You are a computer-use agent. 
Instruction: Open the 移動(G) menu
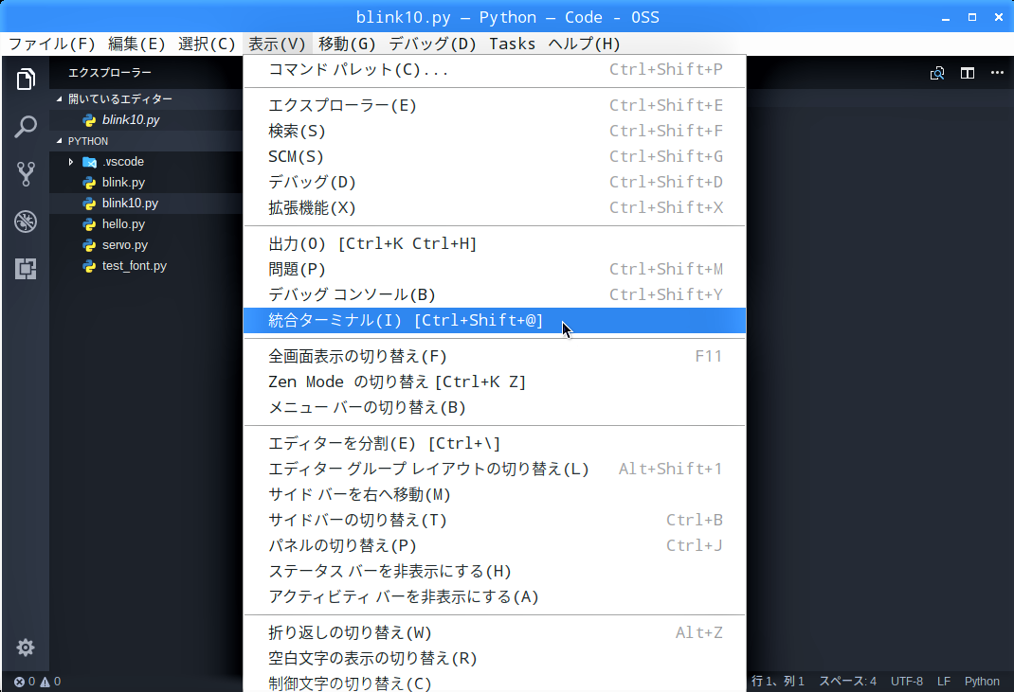(347, 44)
